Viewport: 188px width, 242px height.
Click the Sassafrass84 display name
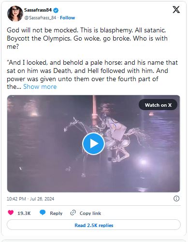coord(38,10)
